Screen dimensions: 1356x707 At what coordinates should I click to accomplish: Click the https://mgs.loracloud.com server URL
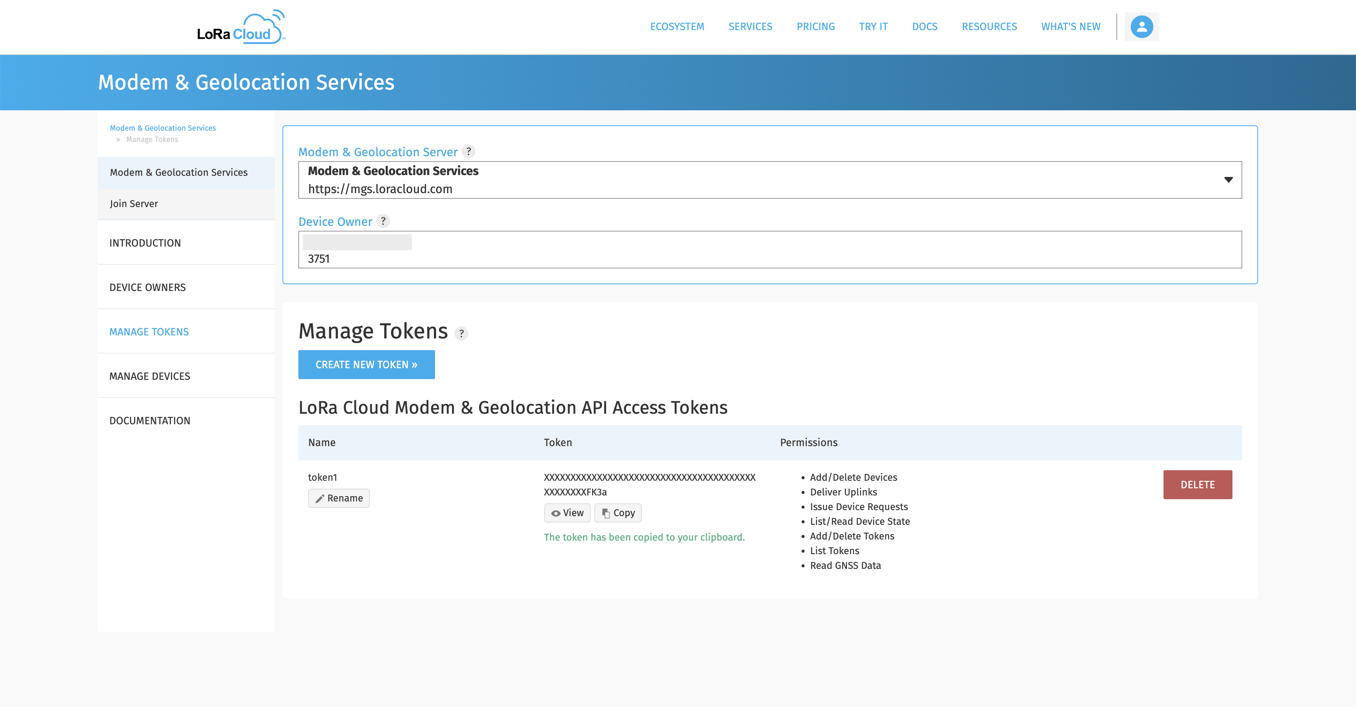(x=380, y=189)
